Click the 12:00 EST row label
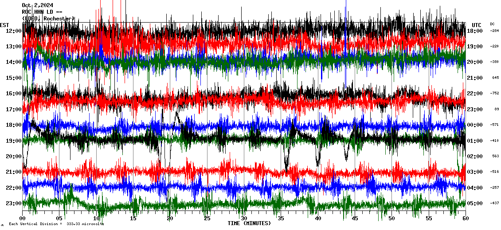The image size is (501, 230). pyautogui.click(x=14, y=31)
